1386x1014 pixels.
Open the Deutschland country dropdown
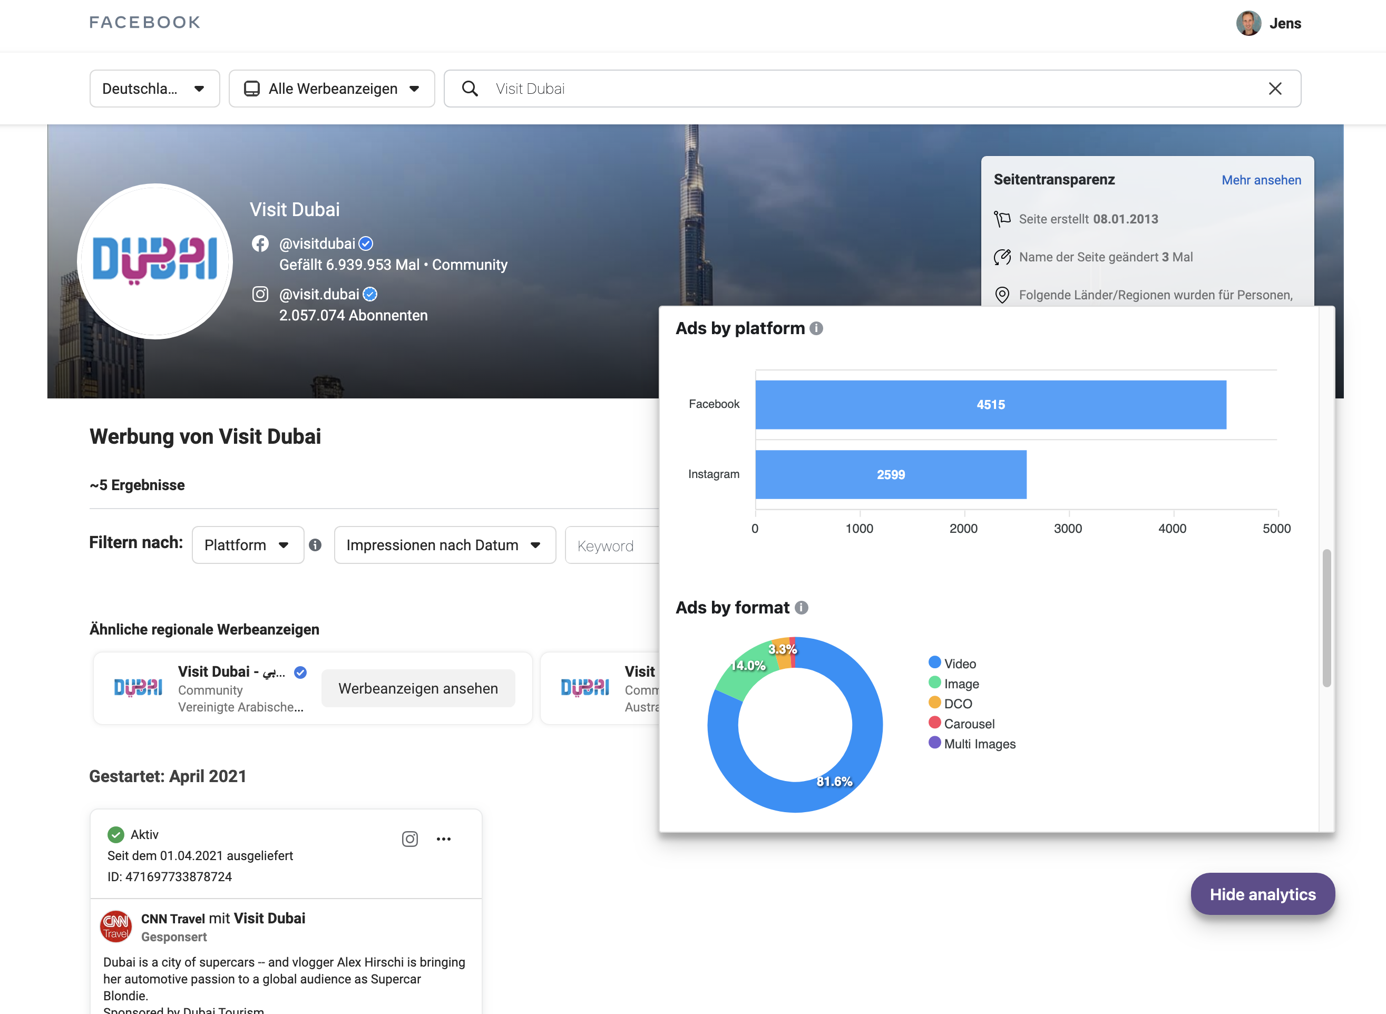[155, 89]
